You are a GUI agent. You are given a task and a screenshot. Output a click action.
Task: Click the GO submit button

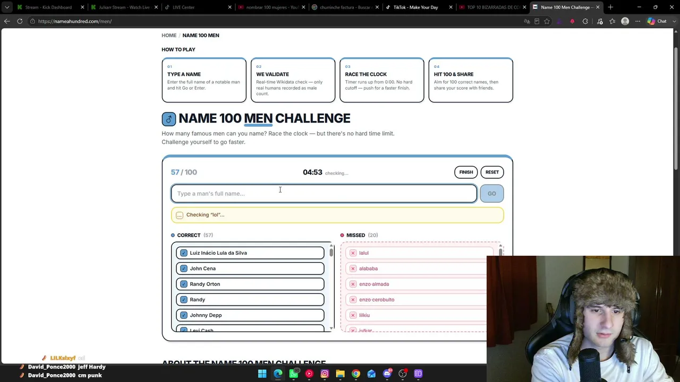(491, 194)
